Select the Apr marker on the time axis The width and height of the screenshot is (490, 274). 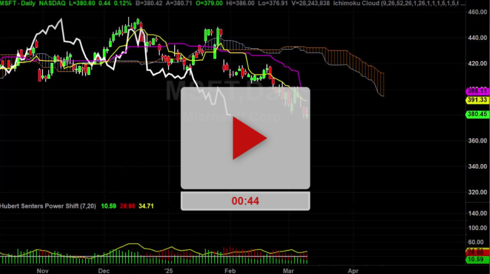353,271
